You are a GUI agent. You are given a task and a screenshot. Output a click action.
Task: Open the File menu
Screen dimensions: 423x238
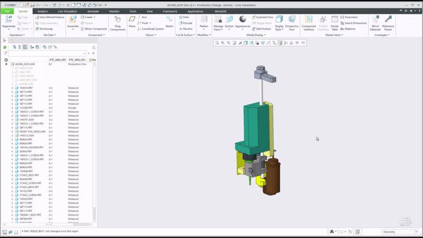pyautogui.click(x=7, y=11)
